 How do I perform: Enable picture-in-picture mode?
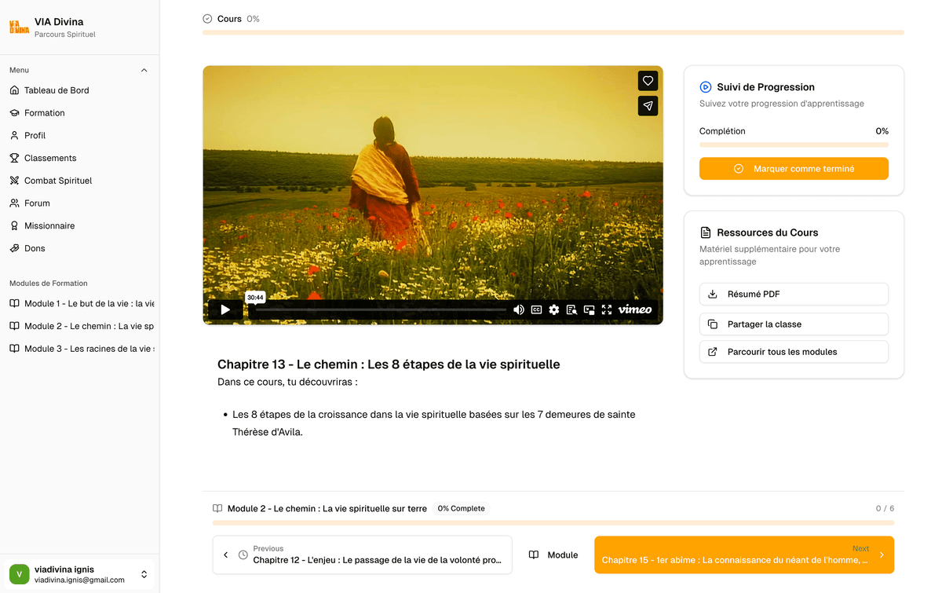[x=589, y=309]
